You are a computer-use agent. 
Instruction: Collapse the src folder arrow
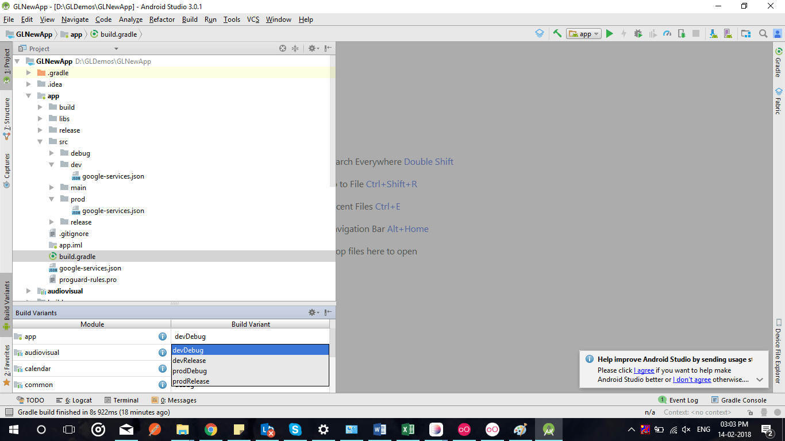point(40,142)
